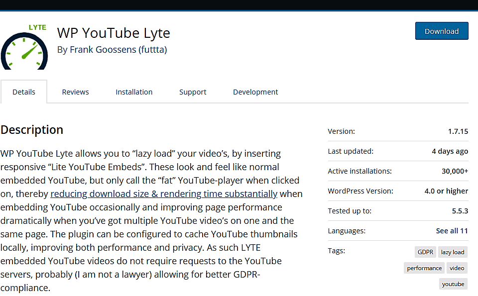Click the WP YouTube Lyte title heading

pos(114,33)
